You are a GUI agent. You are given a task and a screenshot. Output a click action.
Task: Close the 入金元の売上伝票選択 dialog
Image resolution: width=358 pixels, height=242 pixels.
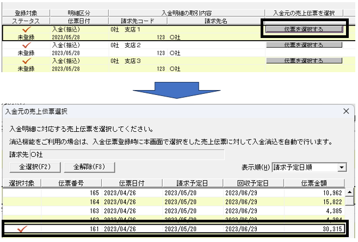[346, 111]
